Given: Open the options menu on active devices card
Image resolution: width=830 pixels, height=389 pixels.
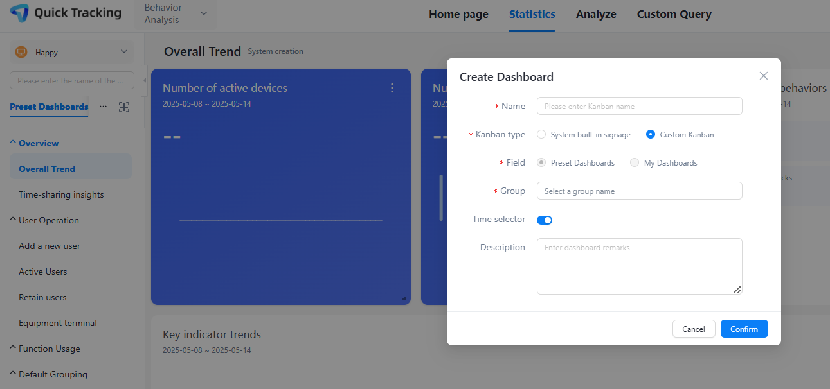Looking at the screenshot, I should 392,88.
